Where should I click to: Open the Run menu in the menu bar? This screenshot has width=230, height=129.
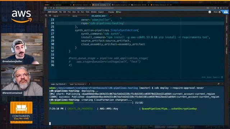click(82, 12)
